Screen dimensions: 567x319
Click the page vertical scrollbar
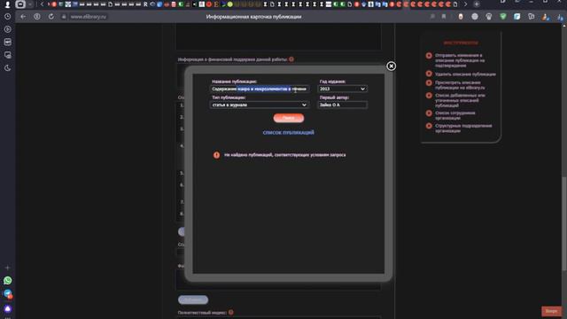[x=564, y=223]
